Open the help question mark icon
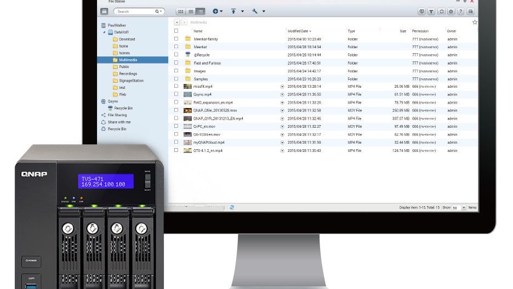 [460, 12]
